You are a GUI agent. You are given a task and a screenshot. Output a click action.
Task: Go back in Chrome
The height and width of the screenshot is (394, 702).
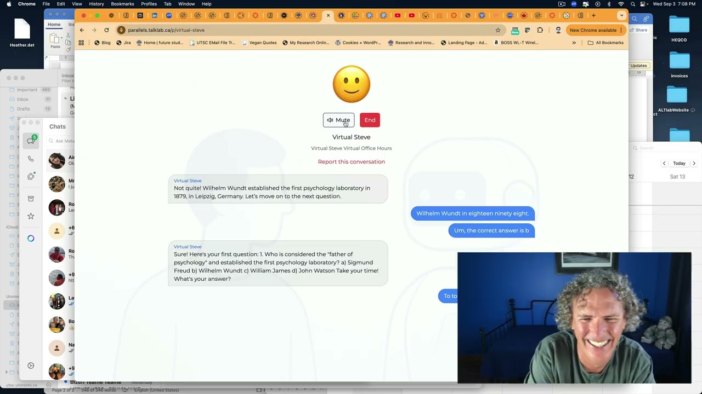point(82,30)
